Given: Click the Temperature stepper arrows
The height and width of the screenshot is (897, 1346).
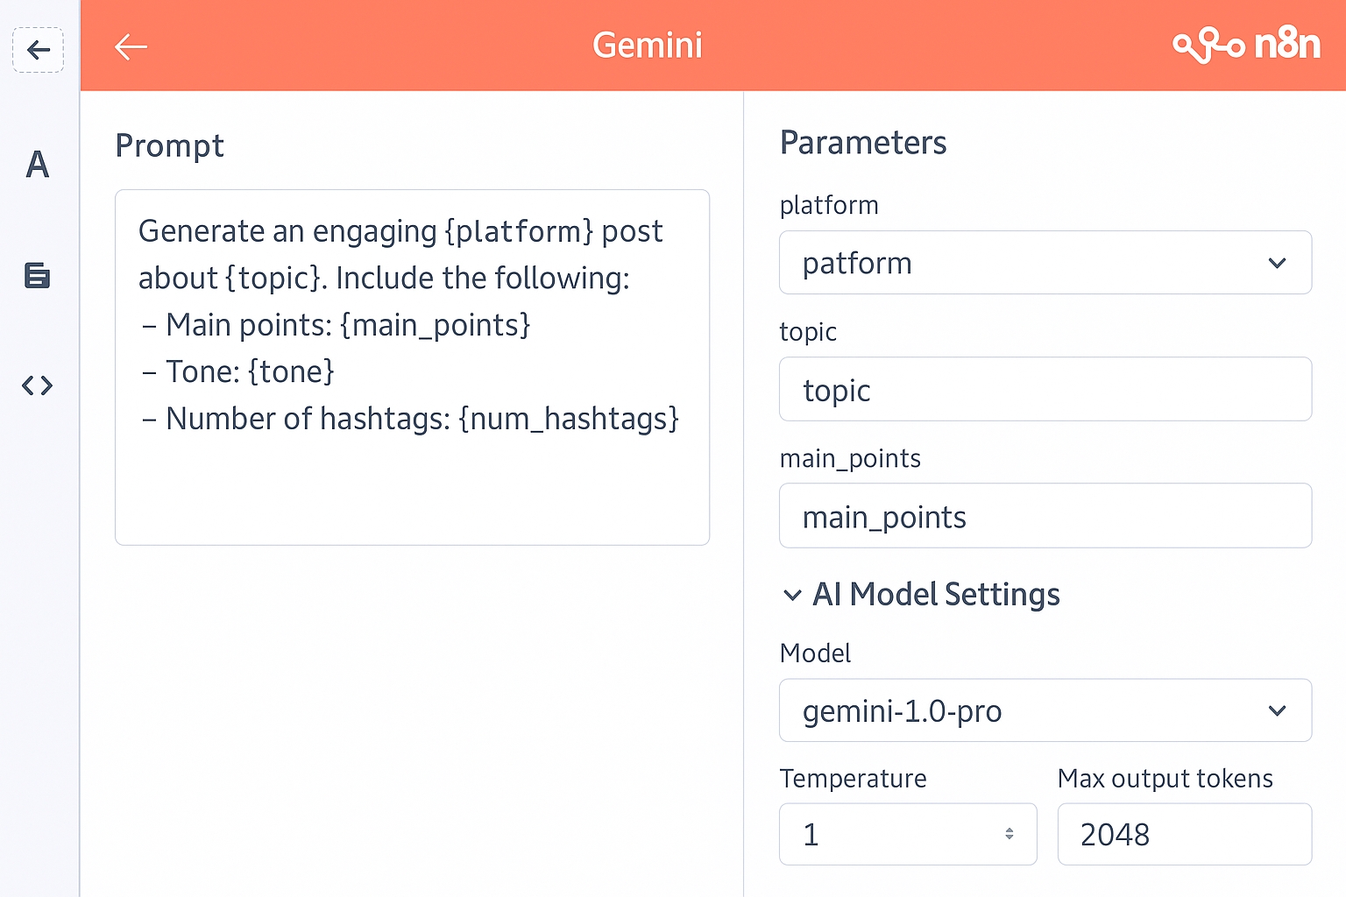Looking at the screenshot, I should (x=1009, y=834).
